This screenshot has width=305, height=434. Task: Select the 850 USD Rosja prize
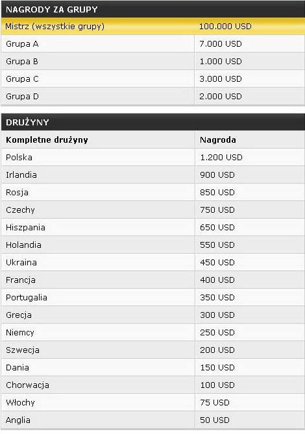217,193
